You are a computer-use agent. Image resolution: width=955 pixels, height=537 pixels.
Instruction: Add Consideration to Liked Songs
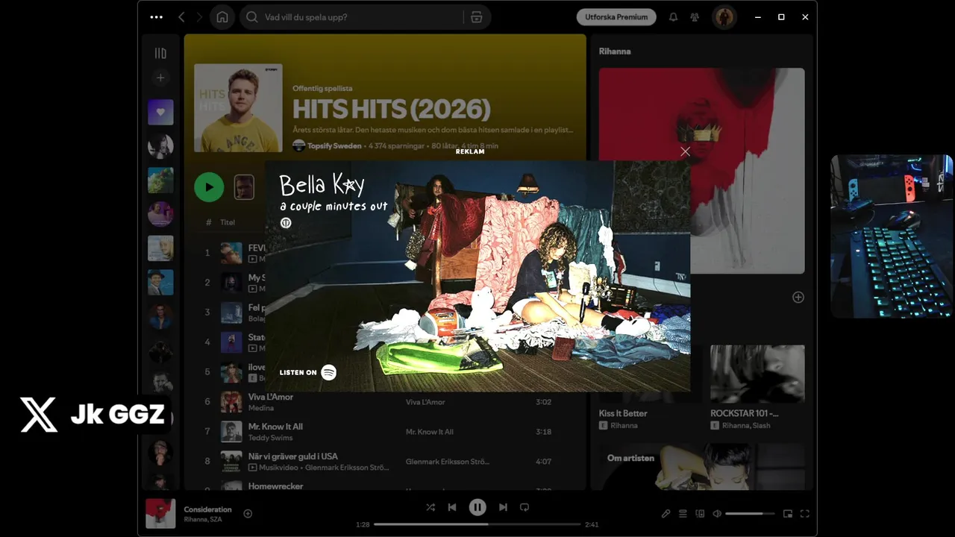click(x=248, y=513)
